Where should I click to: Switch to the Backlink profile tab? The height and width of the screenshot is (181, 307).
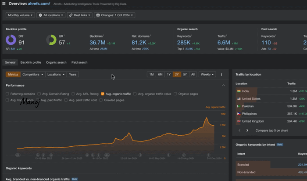pyautogui.click(x=31, y=62)
